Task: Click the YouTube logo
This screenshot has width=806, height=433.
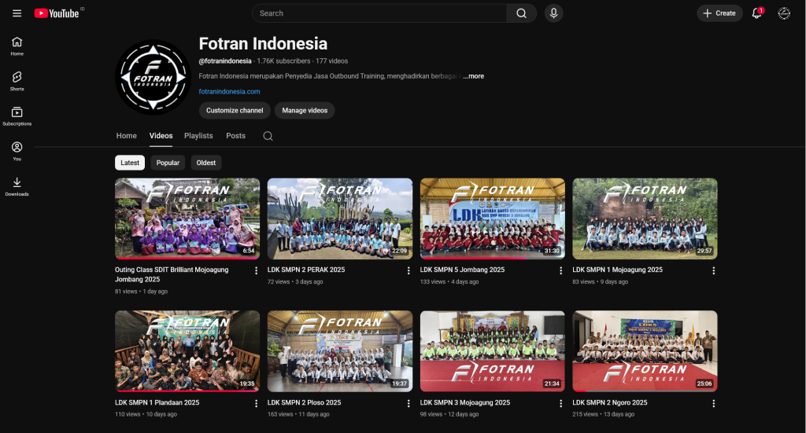Action: (x=57, y=13)
